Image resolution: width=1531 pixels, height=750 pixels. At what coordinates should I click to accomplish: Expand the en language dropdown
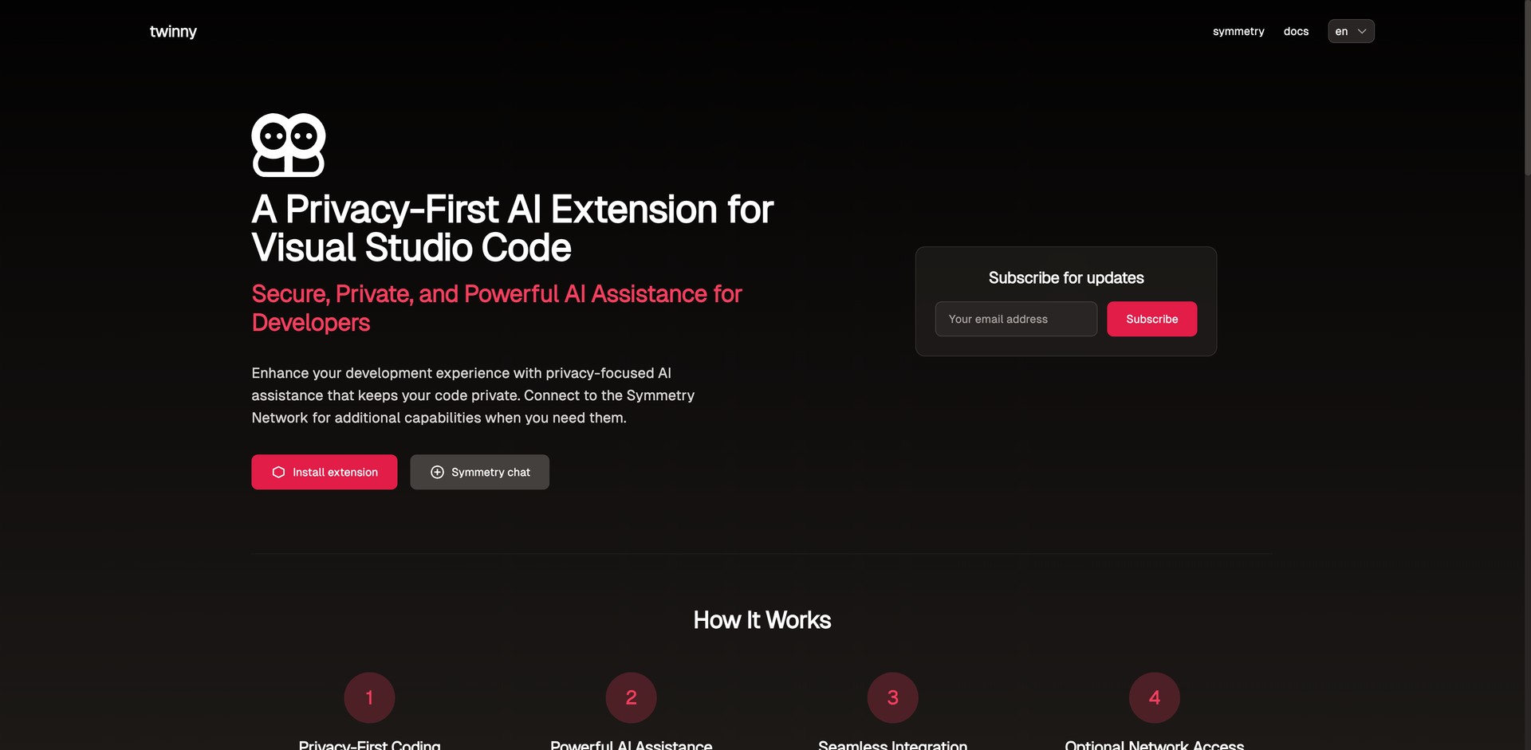click(1351, 31)
